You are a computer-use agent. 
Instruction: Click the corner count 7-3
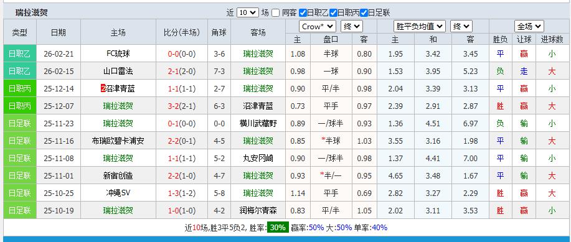[219, 72]
